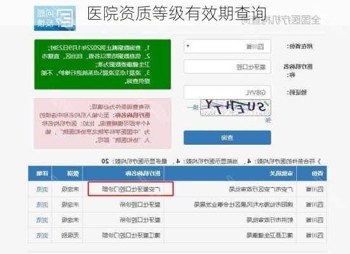Image resolution: width=350 pixels, height=254 pixels.
Task: Click the 问题反馈 feedback icon
Action: pyautogui.click(x=55, y=18)
